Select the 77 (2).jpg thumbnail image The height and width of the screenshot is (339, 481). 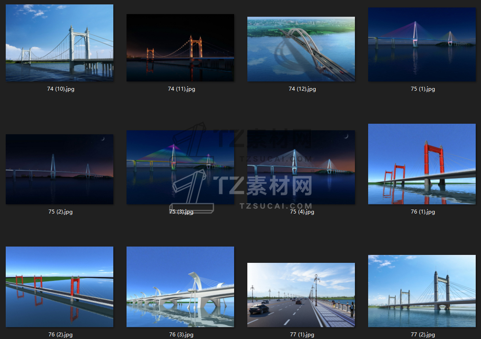(422, 291)
